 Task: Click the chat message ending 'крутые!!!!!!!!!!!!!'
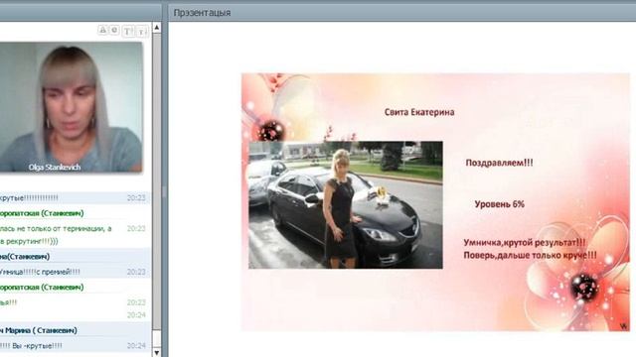click(29, 197)
